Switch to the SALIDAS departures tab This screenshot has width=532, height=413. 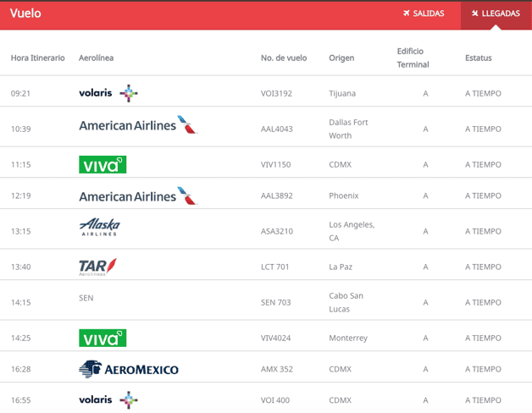(424, 14)
